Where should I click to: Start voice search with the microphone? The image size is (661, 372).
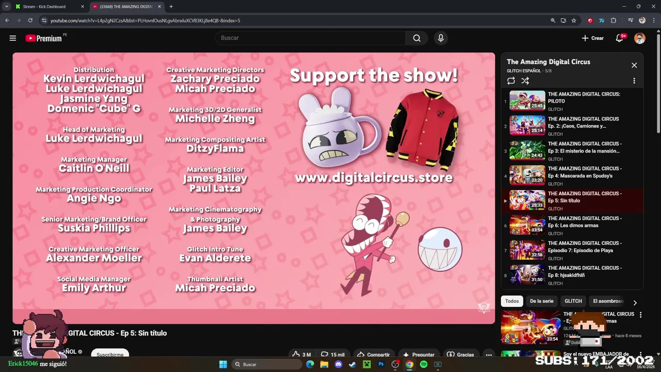click(x=440, y=38)
